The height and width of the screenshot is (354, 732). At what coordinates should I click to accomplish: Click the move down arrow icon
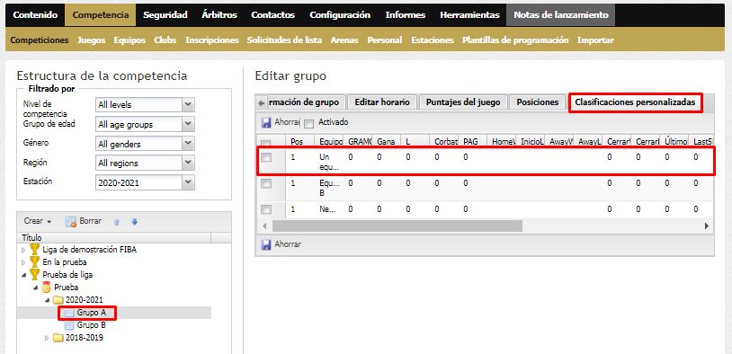135,222
